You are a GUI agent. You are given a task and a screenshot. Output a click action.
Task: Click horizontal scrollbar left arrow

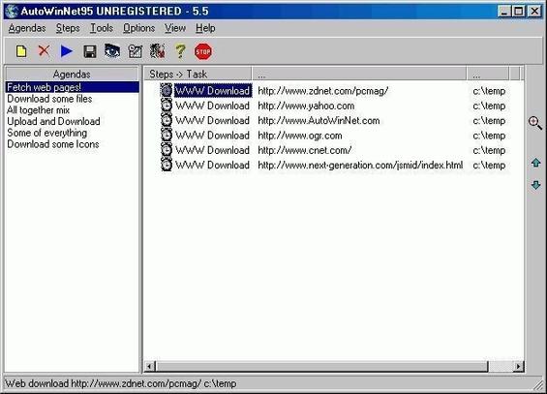tap(150, 366)
